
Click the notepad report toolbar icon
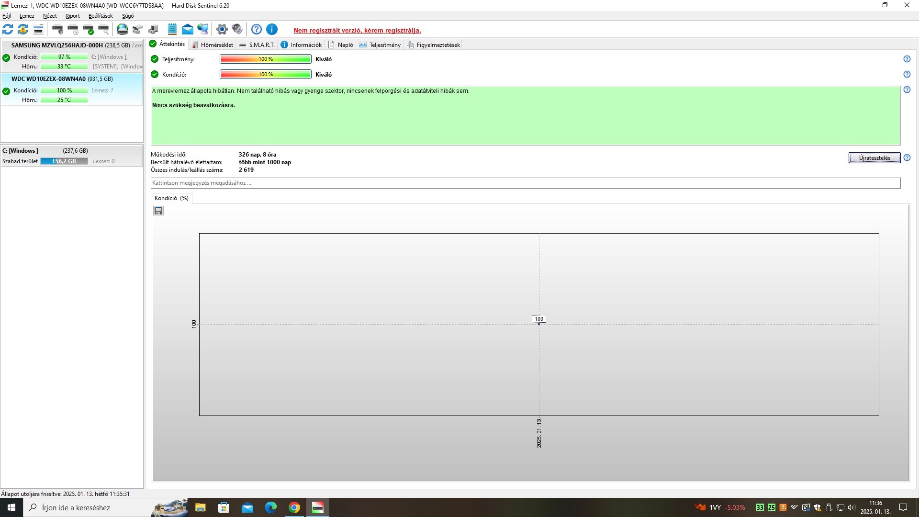(172, 30)
